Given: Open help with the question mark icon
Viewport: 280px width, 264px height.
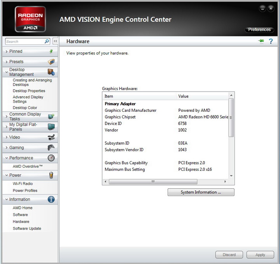Looking at the screenshot, I should coord(271,42).
